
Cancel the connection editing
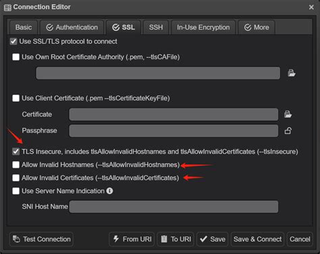pos(300,239)
